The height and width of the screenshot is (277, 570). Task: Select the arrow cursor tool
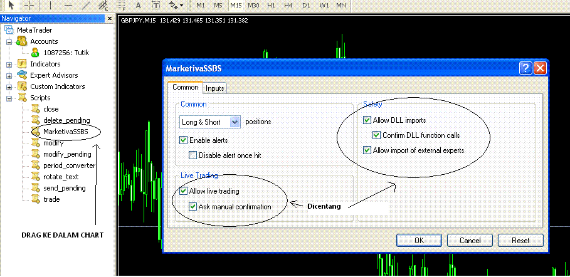(x=11, y=5)
